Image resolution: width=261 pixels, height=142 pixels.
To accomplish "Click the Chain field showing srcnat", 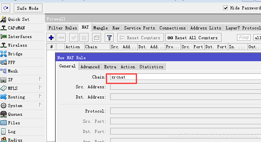I will (x=185, y=77).
